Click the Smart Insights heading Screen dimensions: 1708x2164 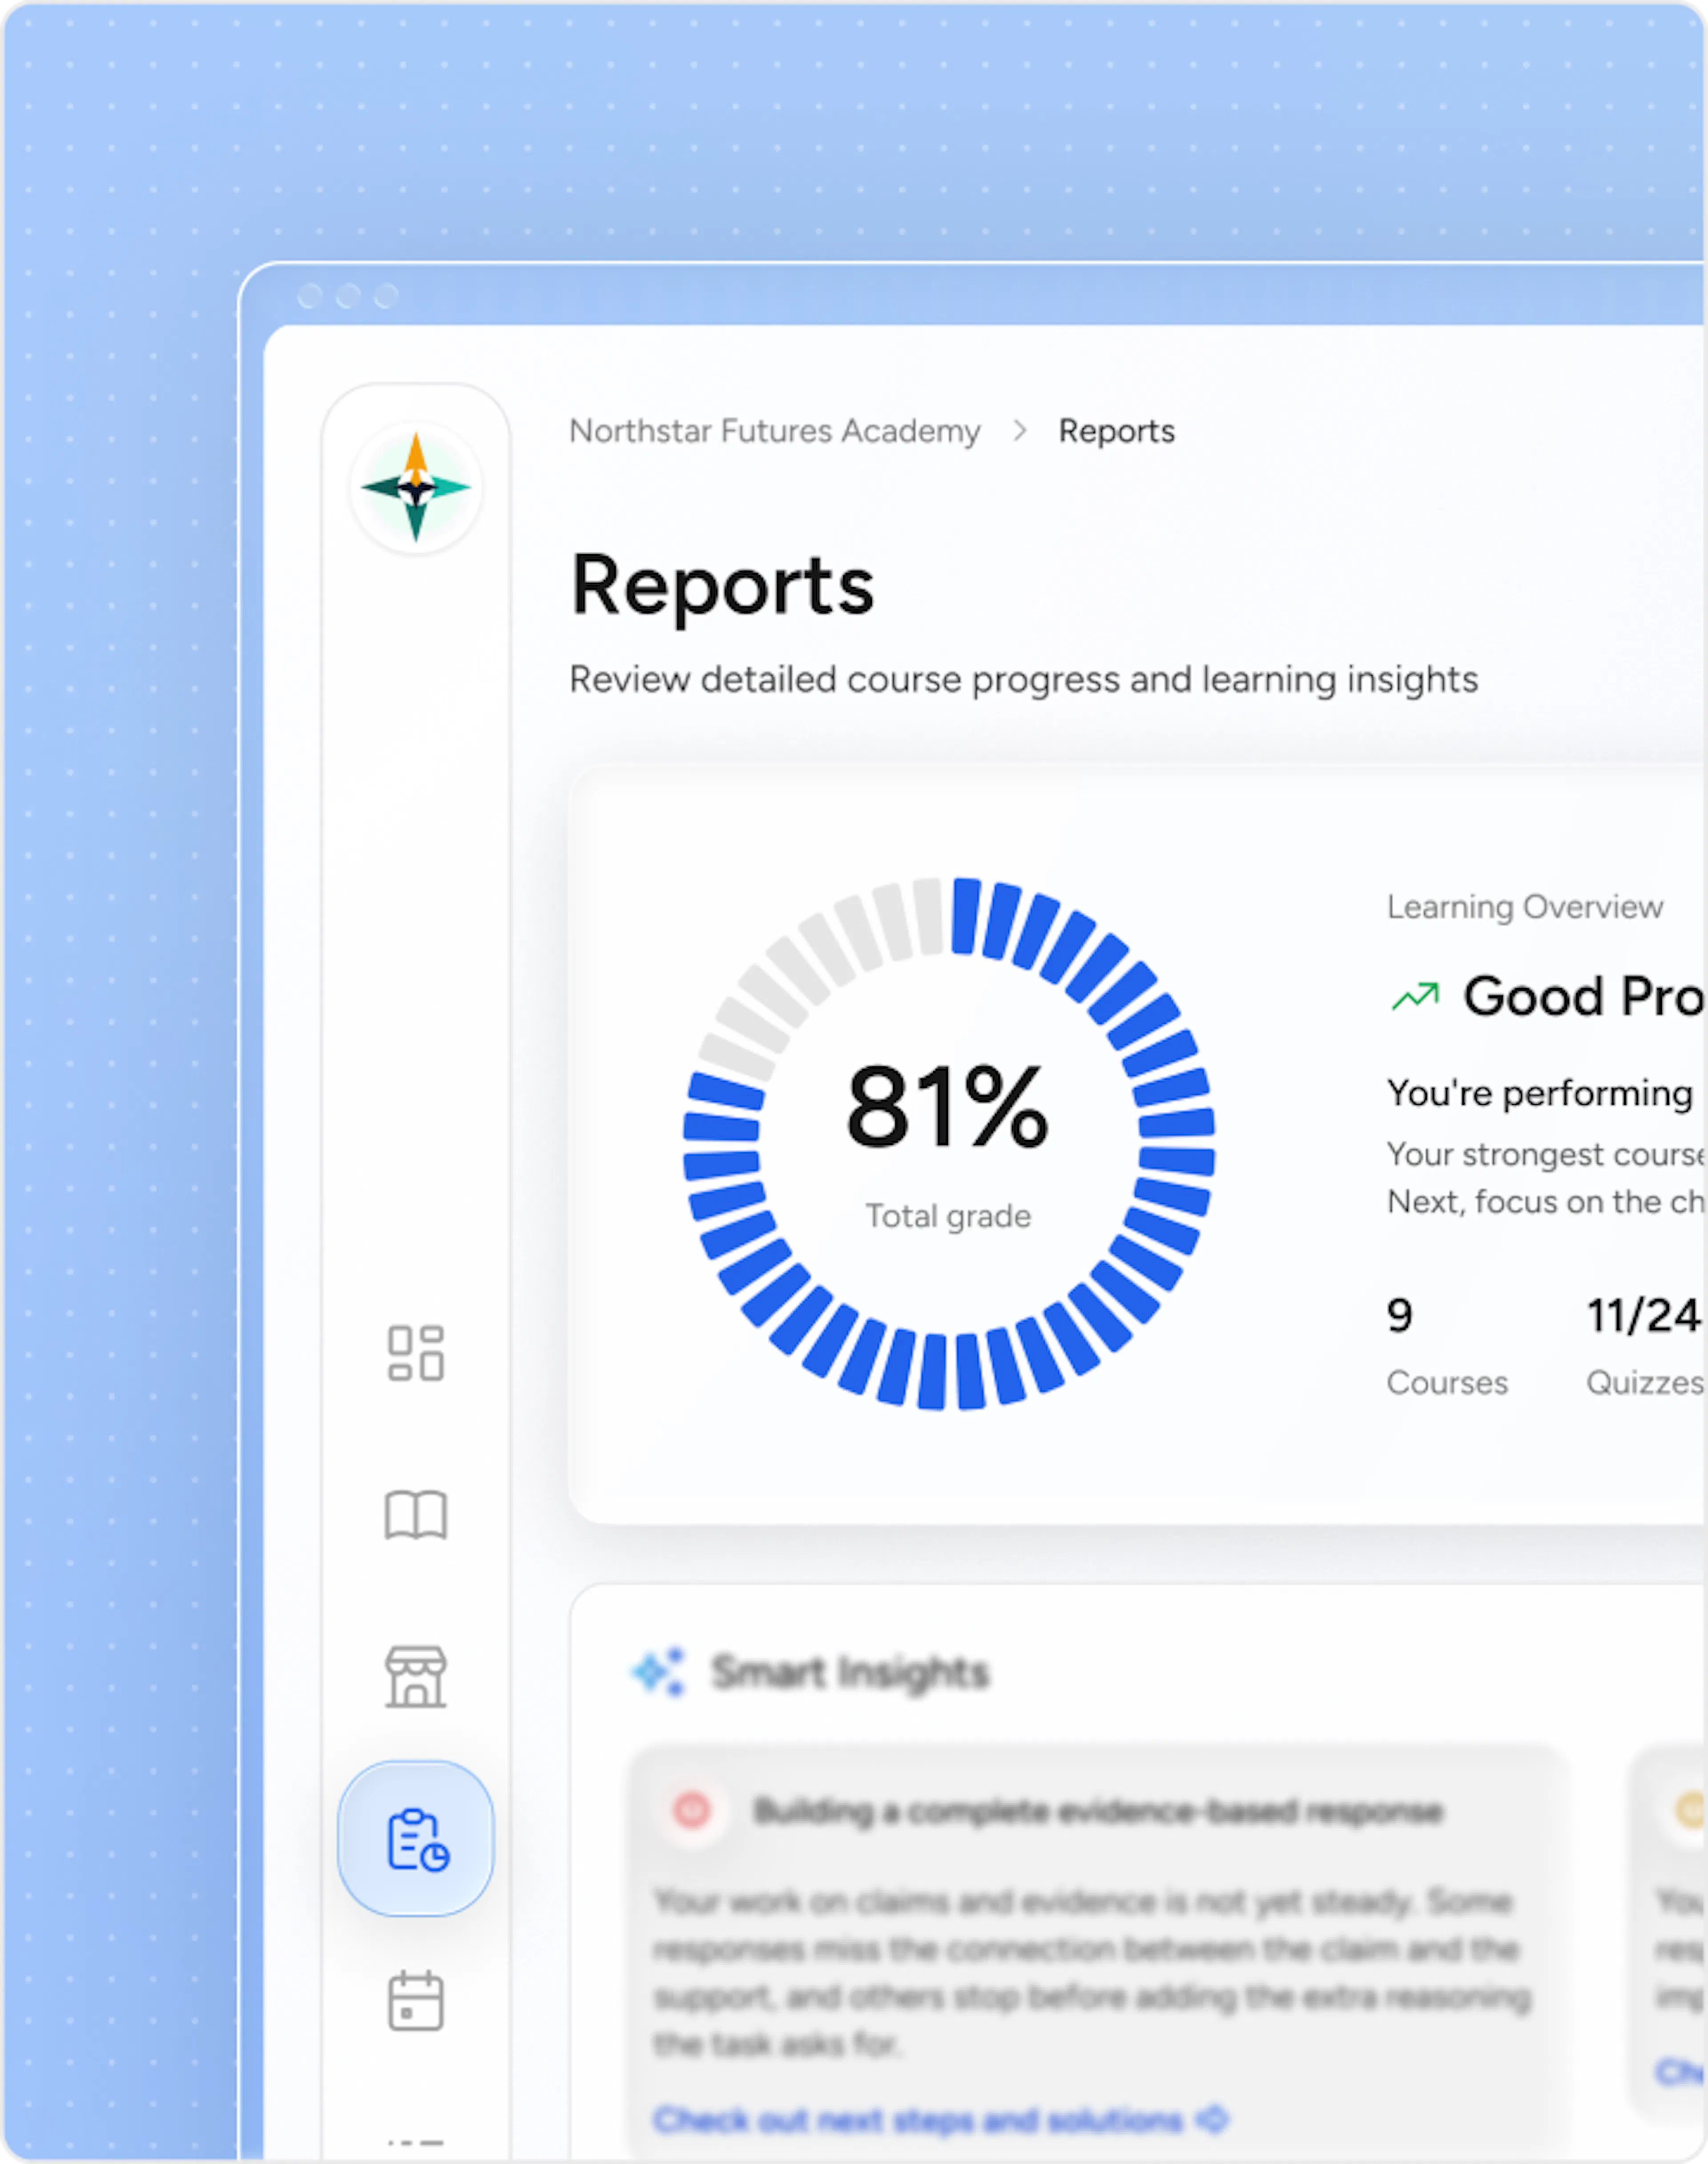point(850,1672)
